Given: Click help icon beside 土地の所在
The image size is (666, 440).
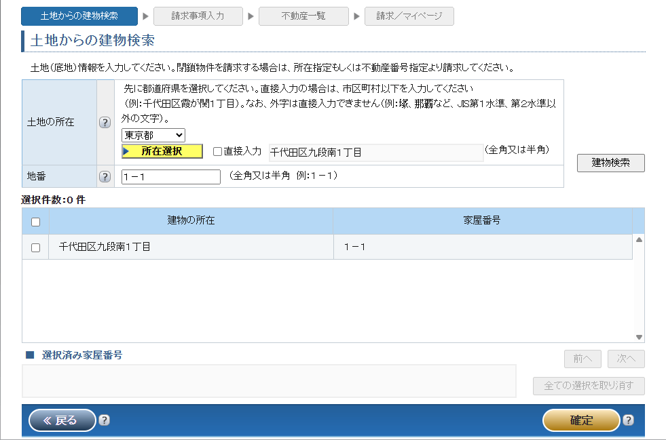Looking at the screenshot, I should pos(105,123).
